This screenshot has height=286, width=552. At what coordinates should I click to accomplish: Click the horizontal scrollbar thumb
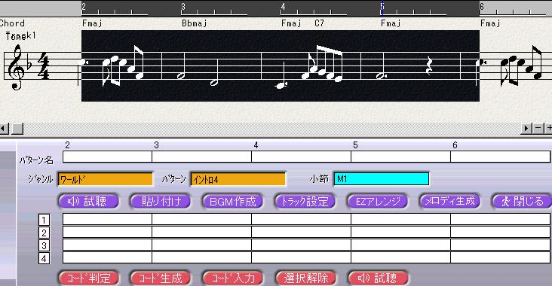(x=17, y=128)
